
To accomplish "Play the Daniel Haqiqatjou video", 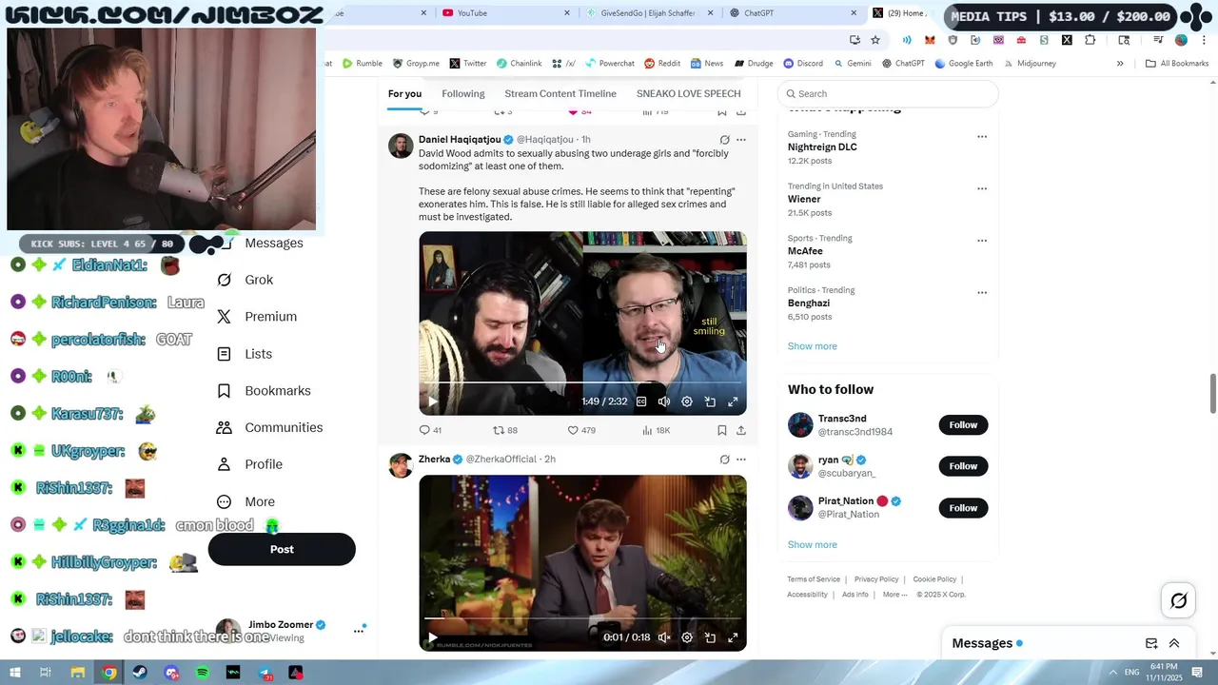I will coord(432,401).
